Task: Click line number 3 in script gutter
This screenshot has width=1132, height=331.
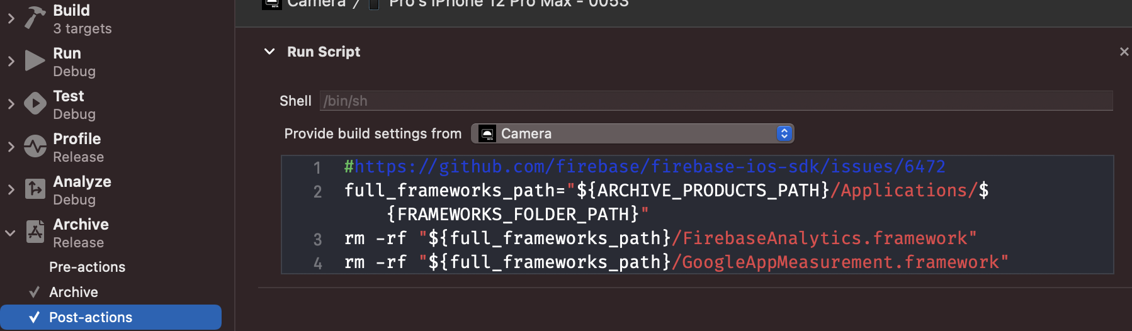Action: [x=317, y=239]
